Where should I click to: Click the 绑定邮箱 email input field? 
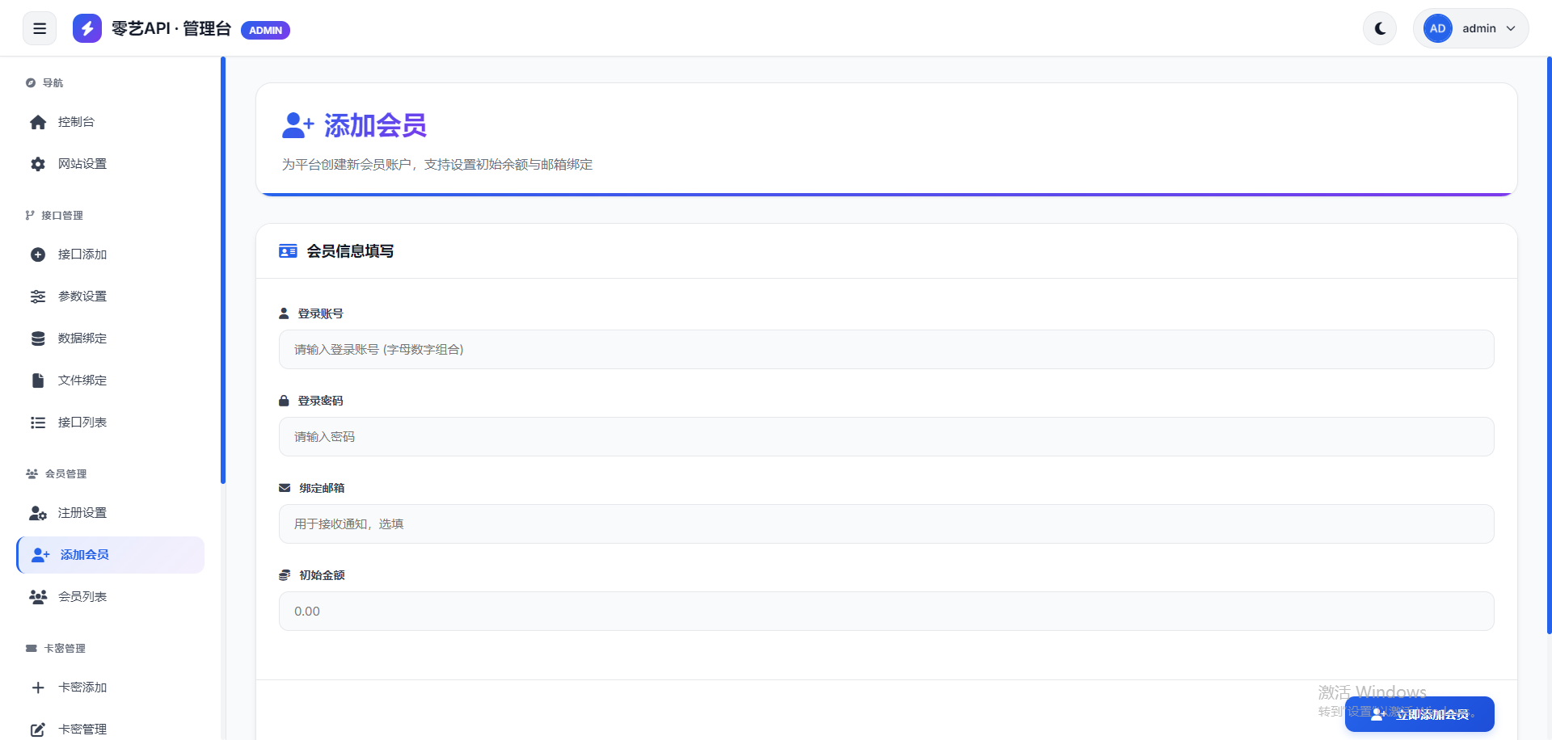(x=886, y=524)
